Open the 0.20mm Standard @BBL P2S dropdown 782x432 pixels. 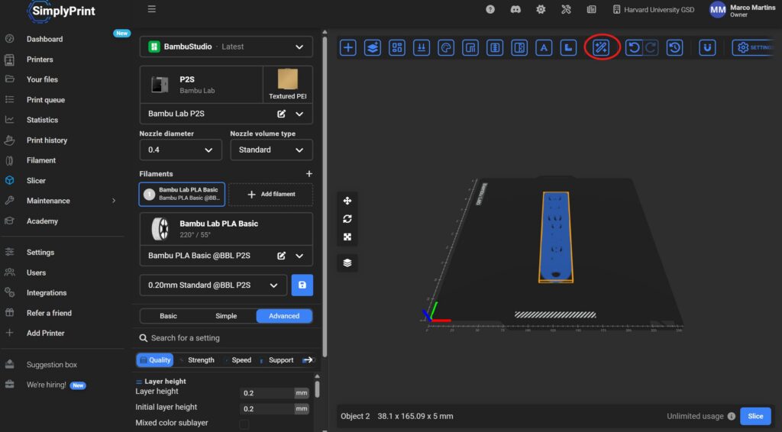214,285
